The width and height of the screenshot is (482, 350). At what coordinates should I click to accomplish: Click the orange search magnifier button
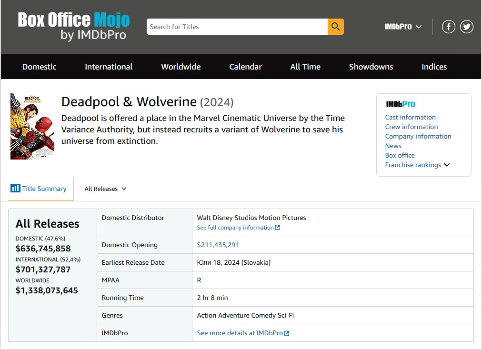[x=336, y=27]
